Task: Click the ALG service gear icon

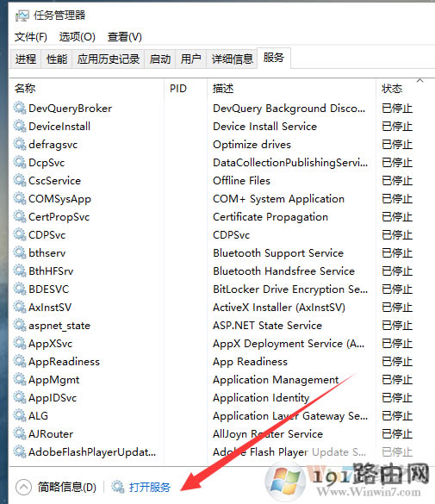Action: coord(20,415)
